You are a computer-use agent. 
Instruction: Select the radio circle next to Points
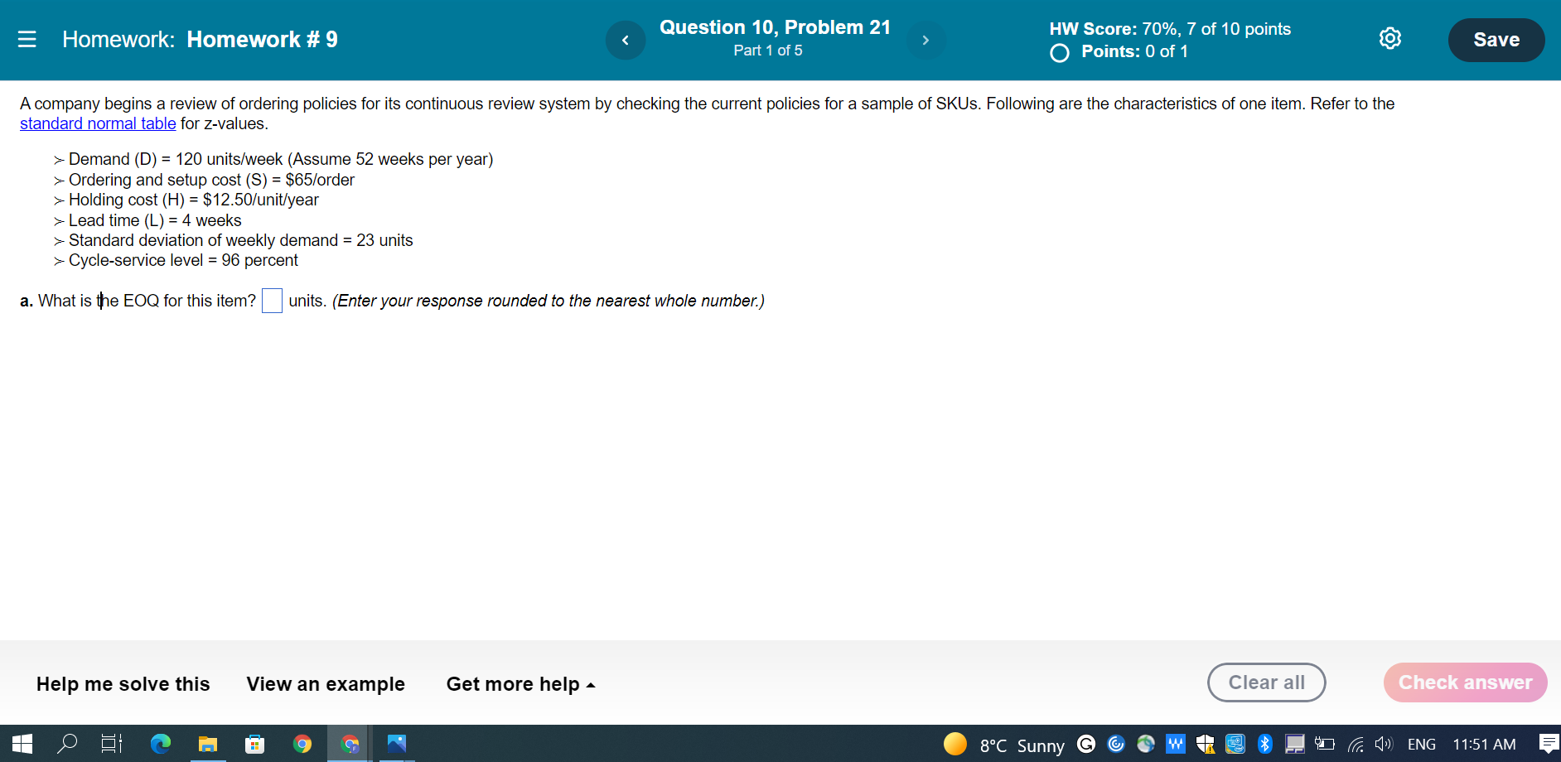(x=1059, y=52)
